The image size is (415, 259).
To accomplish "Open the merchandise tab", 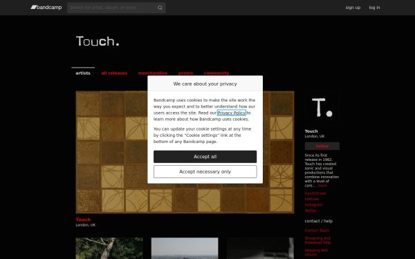I will pos(153,73).
